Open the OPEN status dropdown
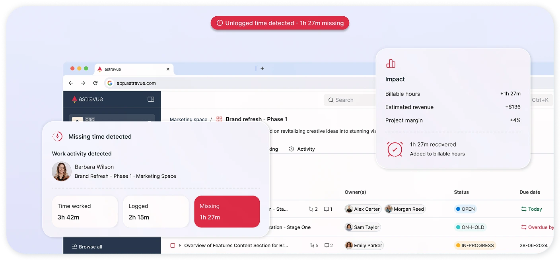560x260 pixels. [x=465, y=209]
